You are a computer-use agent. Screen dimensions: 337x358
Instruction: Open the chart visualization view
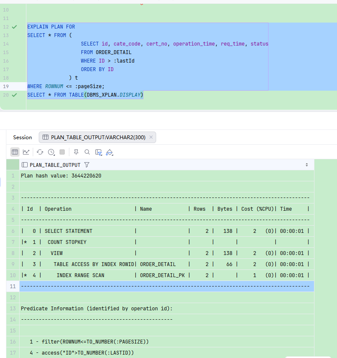pyautogui.click(x=26, y=152)
